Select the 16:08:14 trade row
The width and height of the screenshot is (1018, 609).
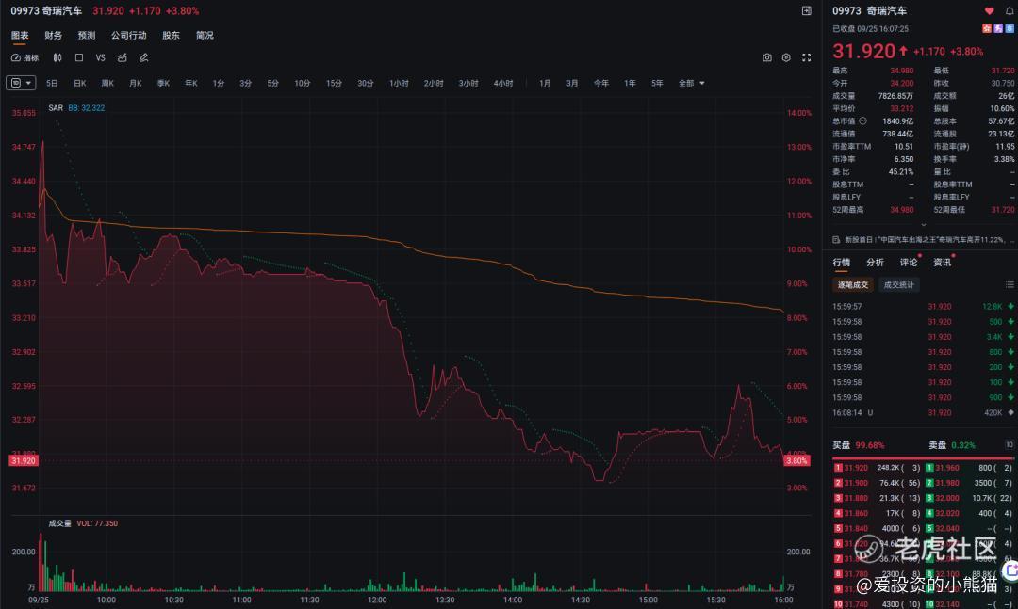923,412
